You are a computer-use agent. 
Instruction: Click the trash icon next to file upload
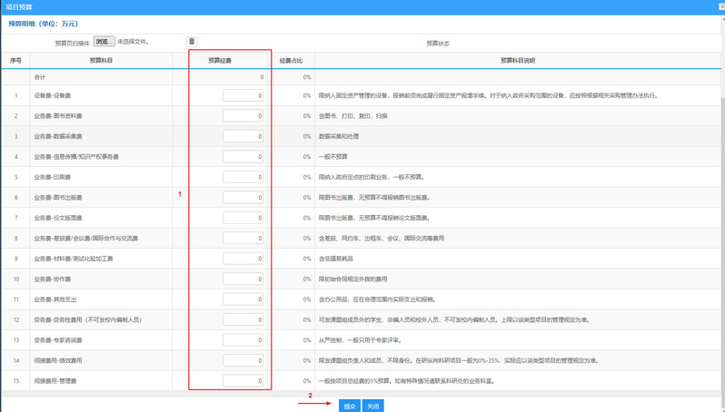pyautogui.click(x=191, y=42)
